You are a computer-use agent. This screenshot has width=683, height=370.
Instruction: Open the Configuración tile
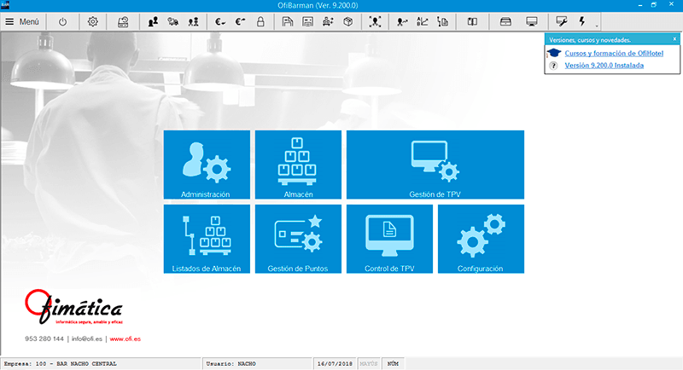[480, 240]
